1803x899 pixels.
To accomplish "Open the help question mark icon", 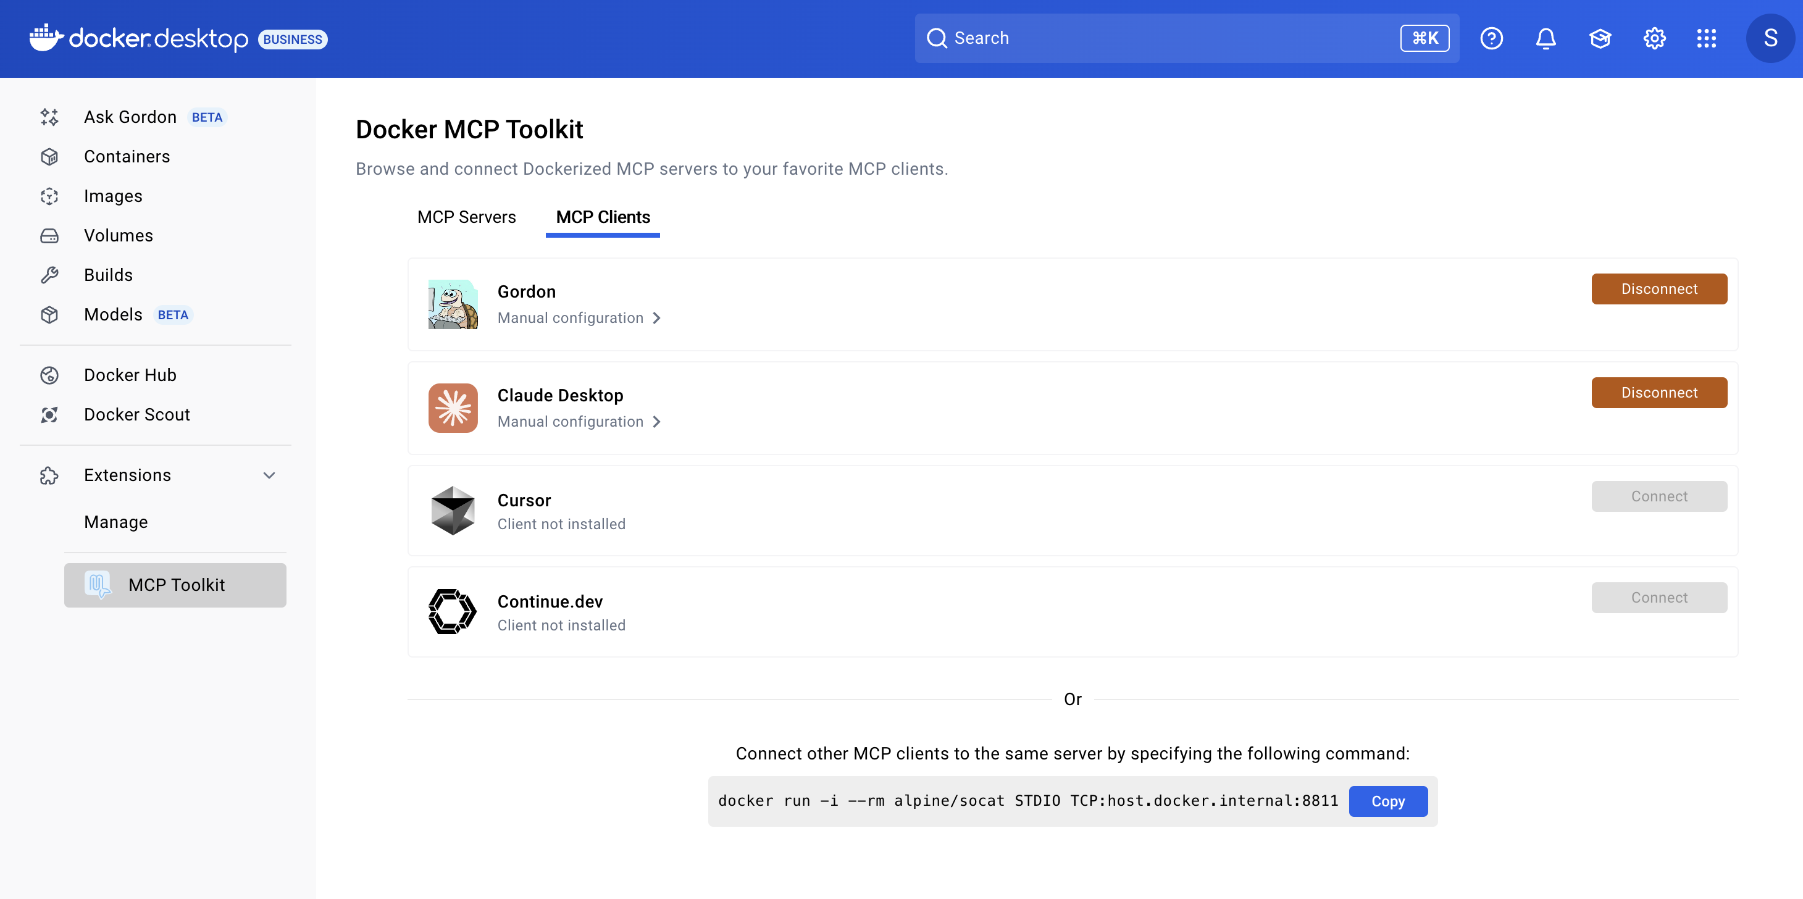I will pyautogui.click(x=1491, y=38).
